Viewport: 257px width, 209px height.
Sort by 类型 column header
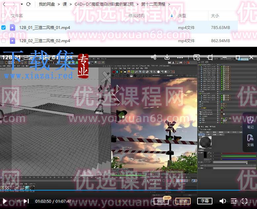[182, 16]
